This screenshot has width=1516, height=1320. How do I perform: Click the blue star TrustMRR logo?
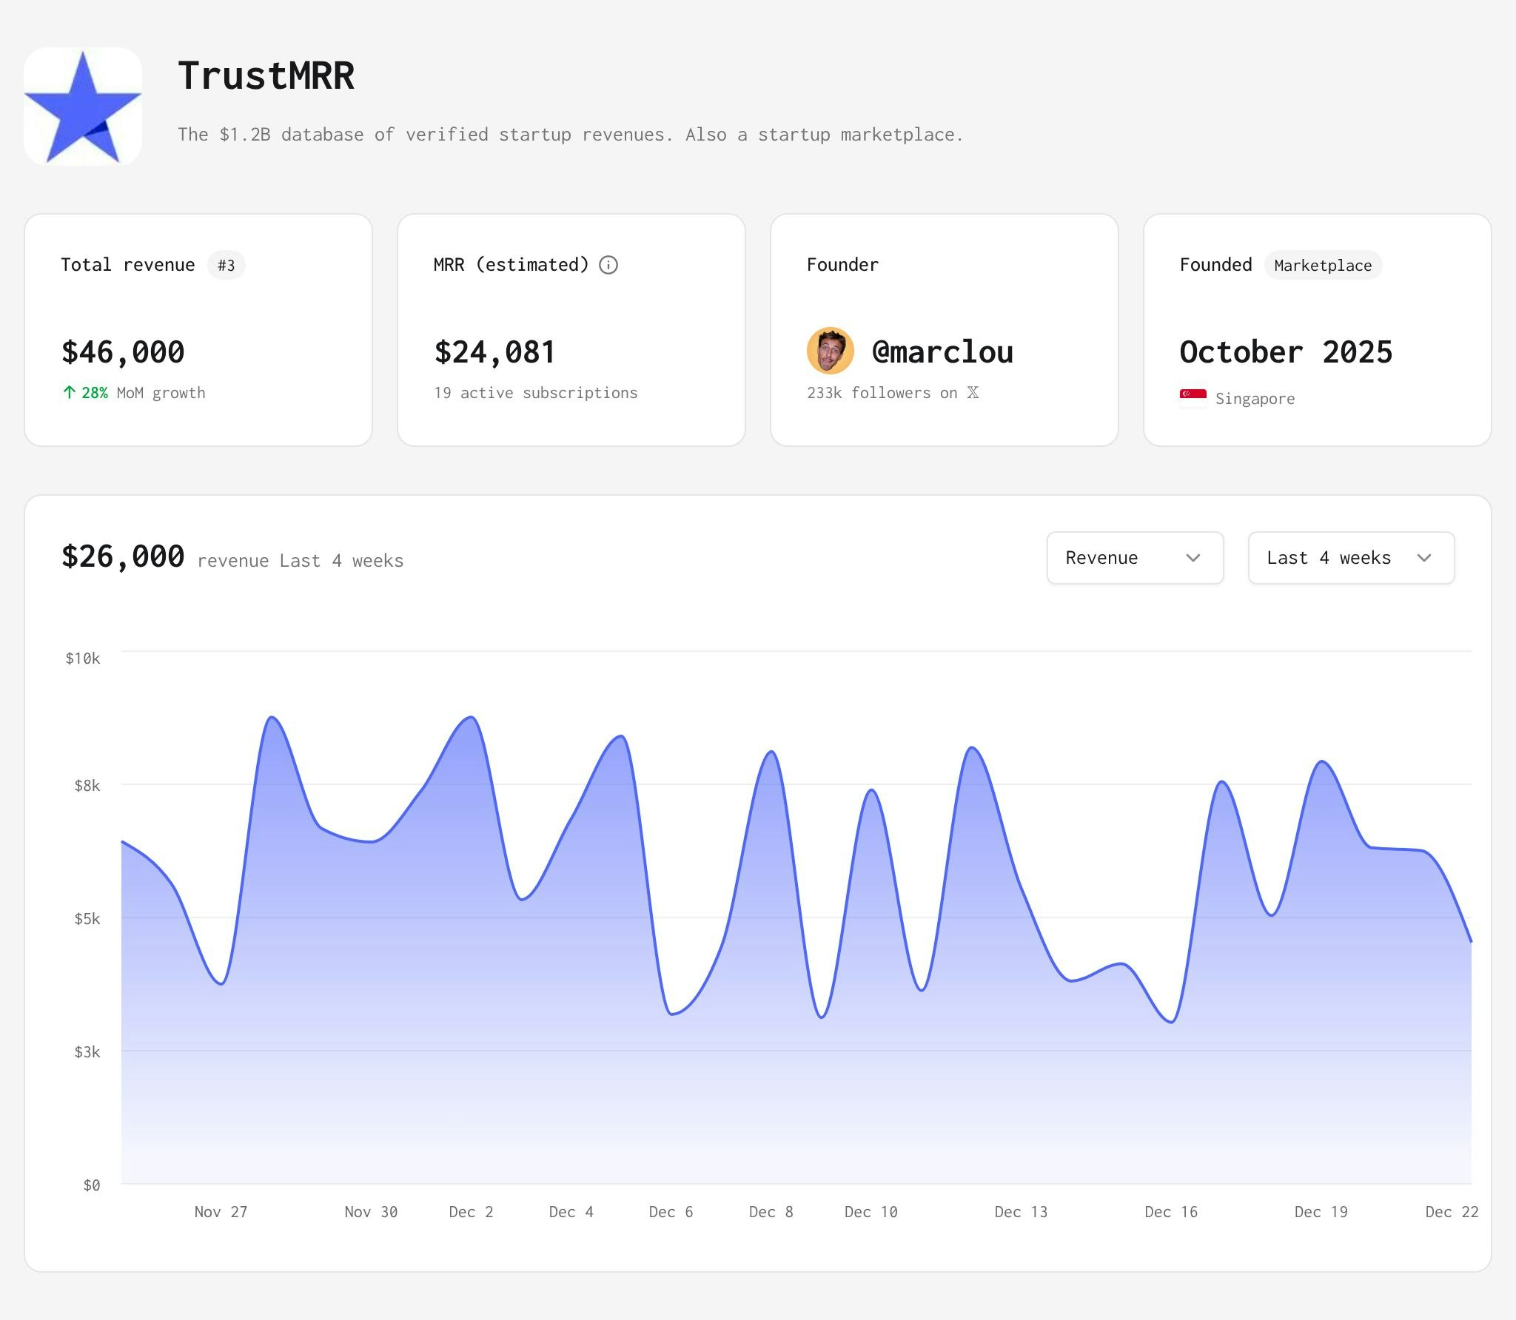coord(83,107)
